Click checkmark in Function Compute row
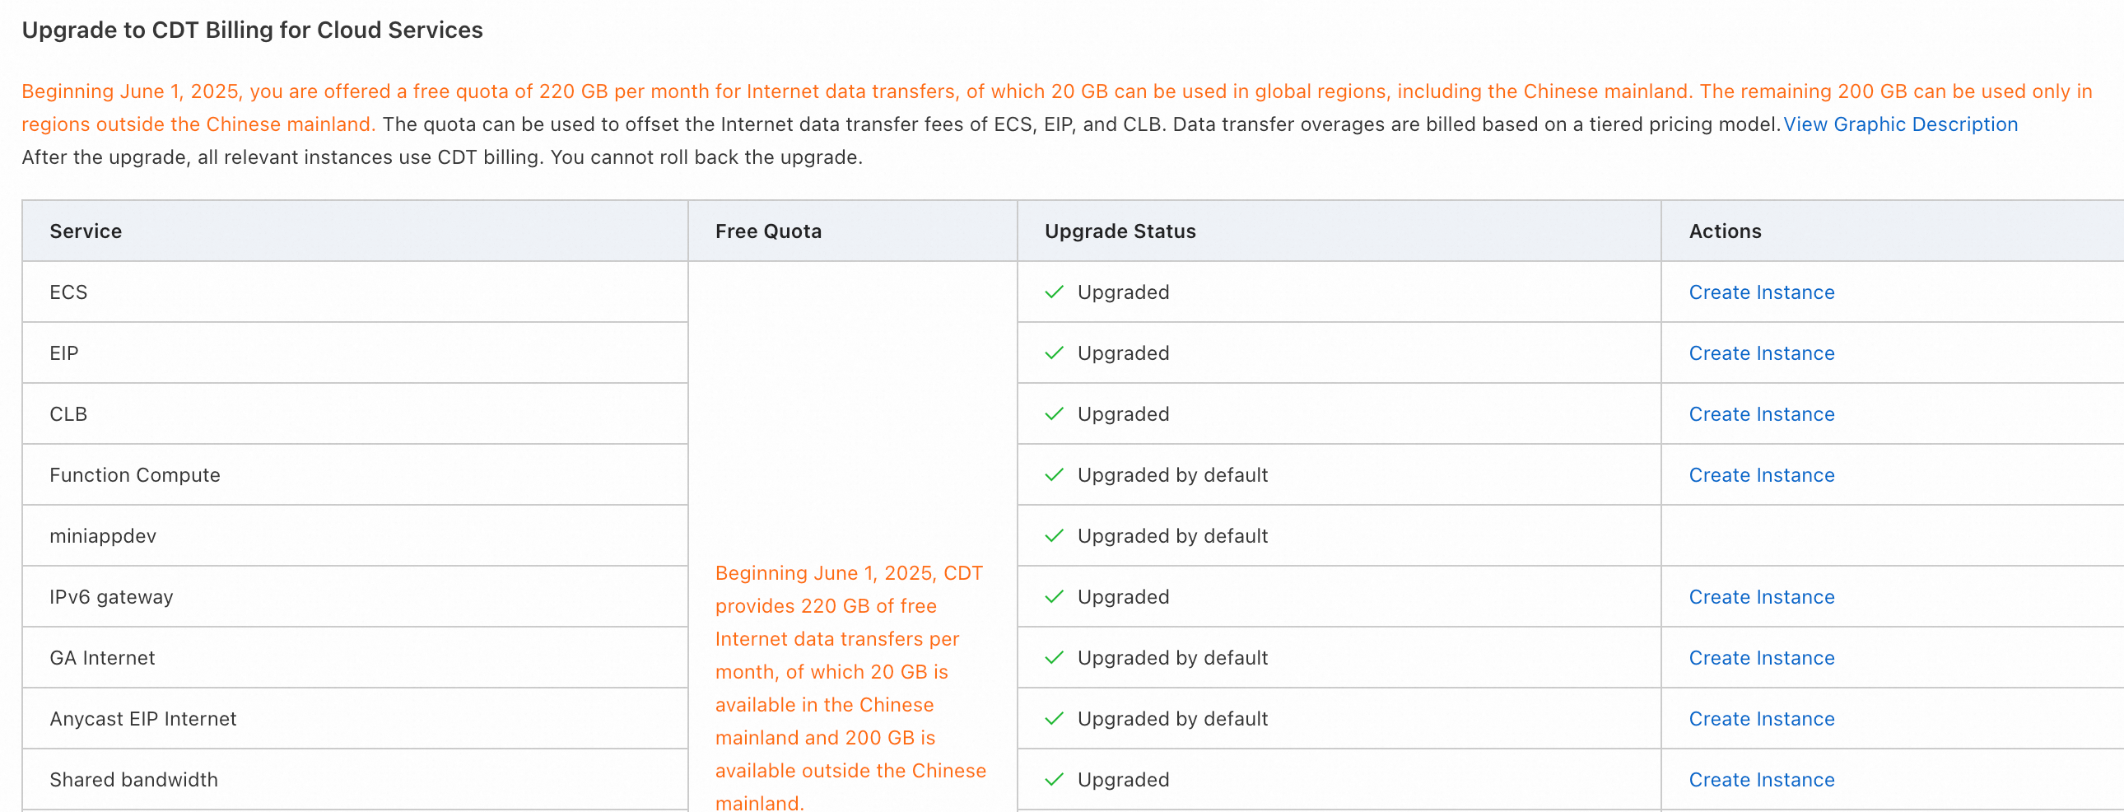 click(1054, 475)
